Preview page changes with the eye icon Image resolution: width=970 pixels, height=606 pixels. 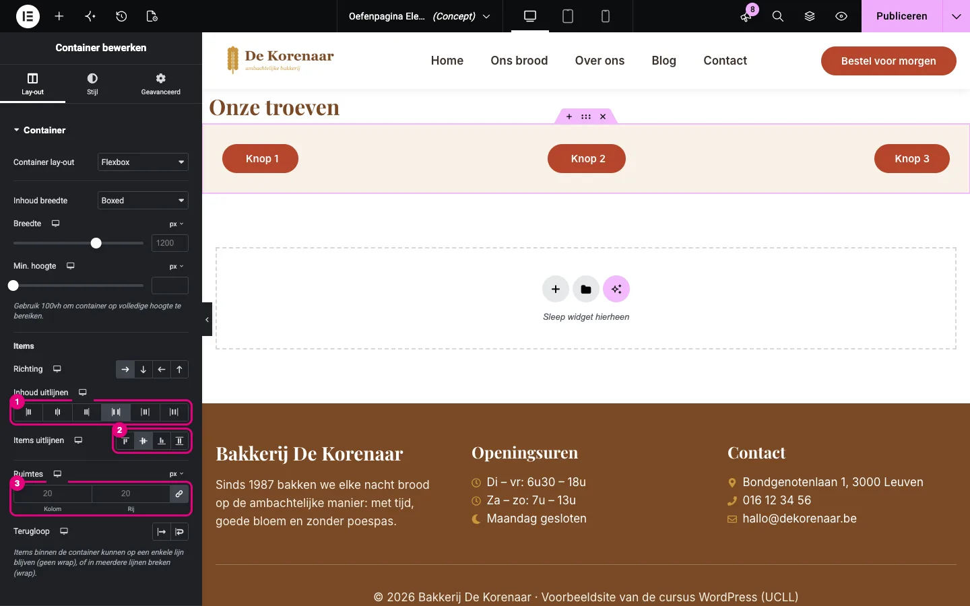tap(841, 16)
